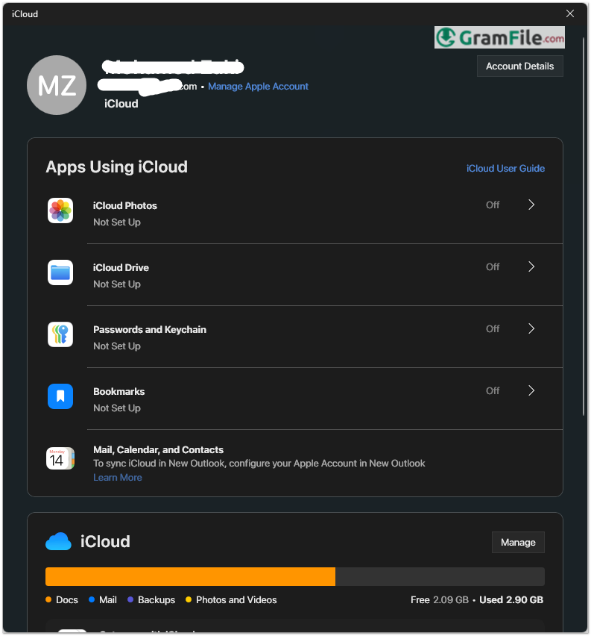Open Account Details

[x=519, y=66]
